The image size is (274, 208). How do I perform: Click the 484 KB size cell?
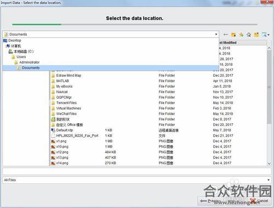[x=111, y=152]
